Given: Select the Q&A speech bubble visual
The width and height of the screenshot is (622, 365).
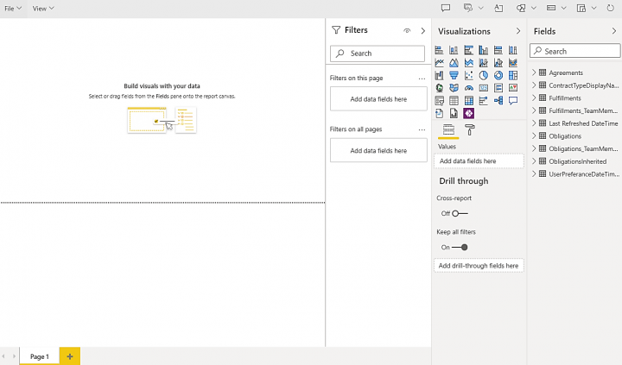Looking at the screenshot, I should [513, 101].
